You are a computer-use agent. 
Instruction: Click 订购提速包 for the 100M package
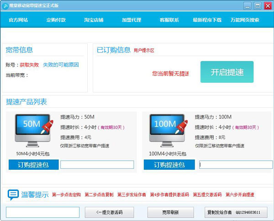coord(169,164)
